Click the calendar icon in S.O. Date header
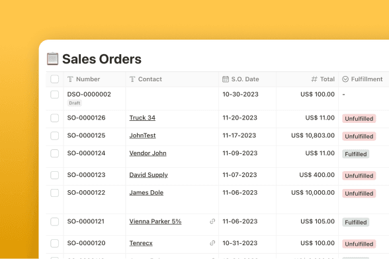 [x=226, y=79]
